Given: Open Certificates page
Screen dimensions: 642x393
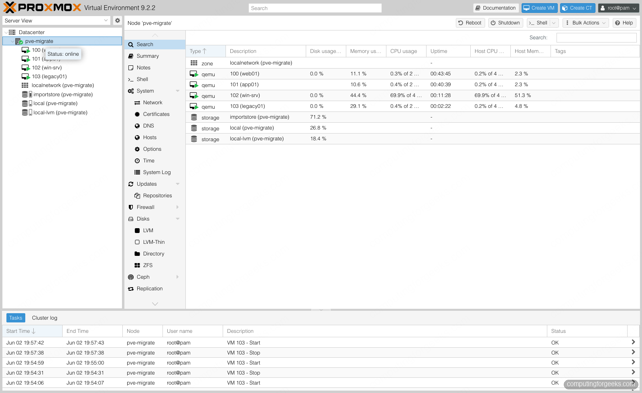Looking at the screenshot, I should coord(155,114).
